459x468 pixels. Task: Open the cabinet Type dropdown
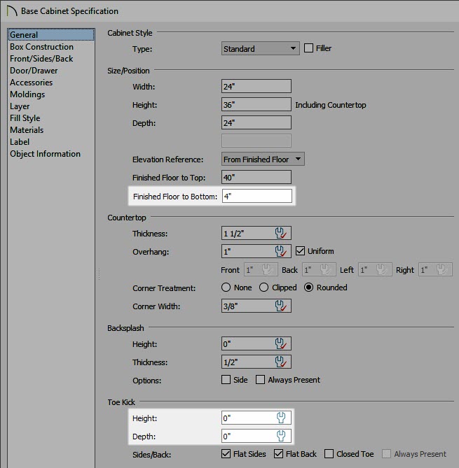[x=261, y=48]
